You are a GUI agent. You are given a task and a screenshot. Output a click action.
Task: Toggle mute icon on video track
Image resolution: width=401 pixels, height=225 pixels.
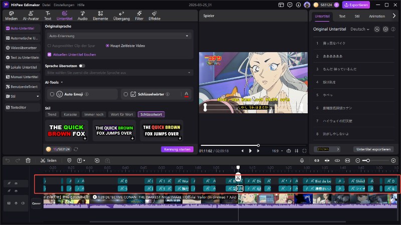coord(23,203)
